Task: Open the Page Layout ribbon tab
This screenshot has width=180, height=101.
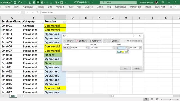Action: click(28, 7)
